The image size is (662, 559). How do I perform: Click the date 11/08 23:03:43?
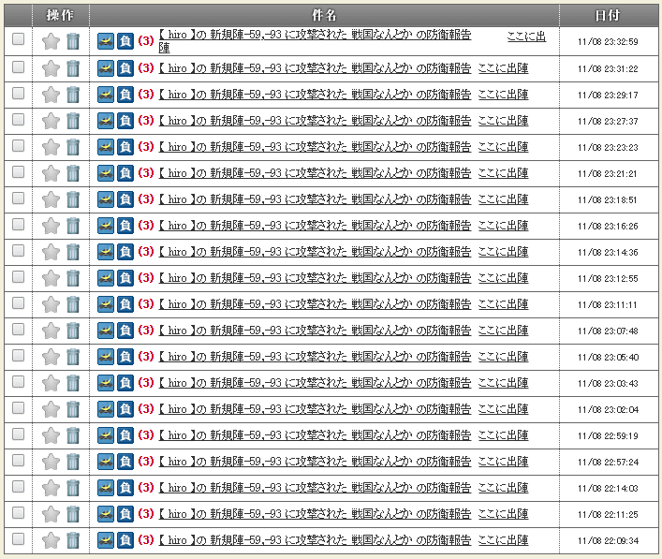click(608, 383)
